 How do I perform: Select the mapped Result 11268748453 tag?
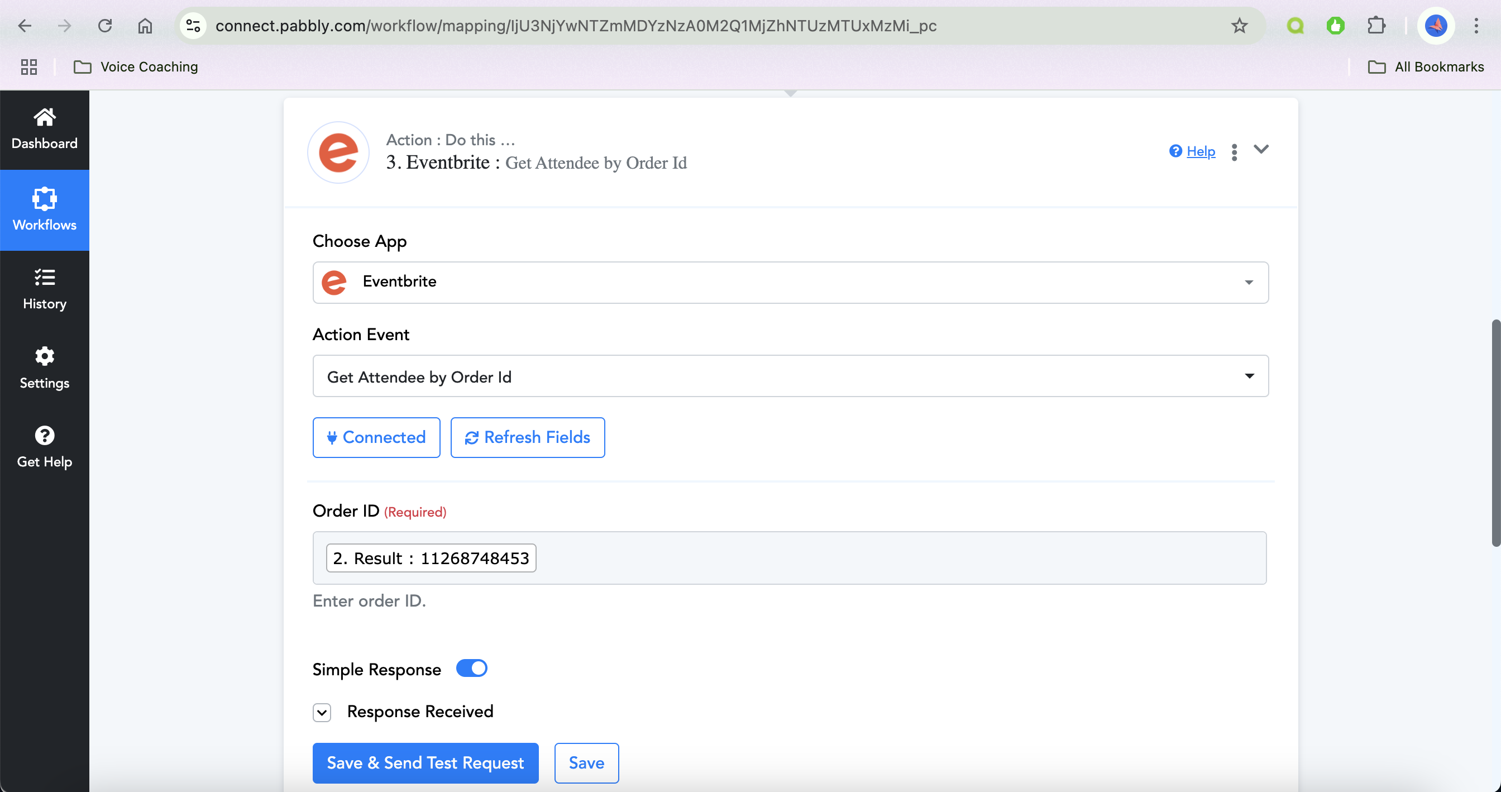click(431, 559)
